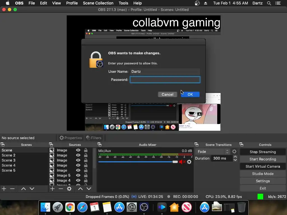Pop out the Controls dock panel icon
Viewport: 287px width, 215px height.
(x=241, y=145)
